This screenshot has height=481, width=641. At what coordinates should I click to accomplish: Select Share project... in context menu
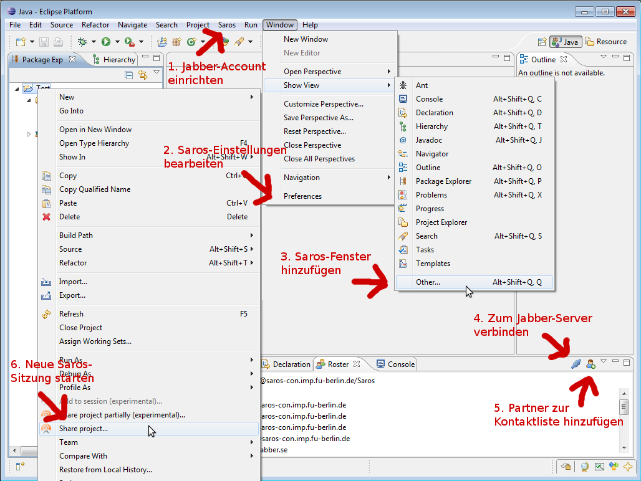pyautogui.click(x=84, y=429)
